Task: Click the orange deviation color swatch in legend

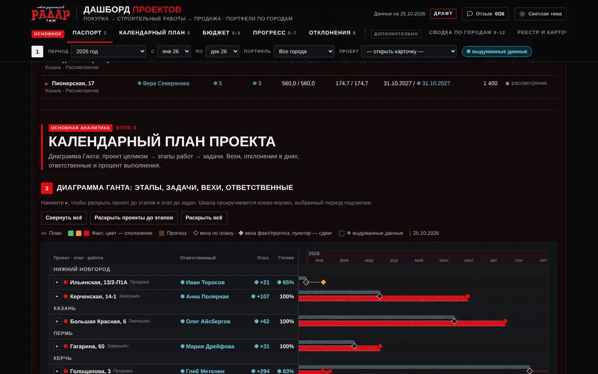Action: tap(79, 233)
